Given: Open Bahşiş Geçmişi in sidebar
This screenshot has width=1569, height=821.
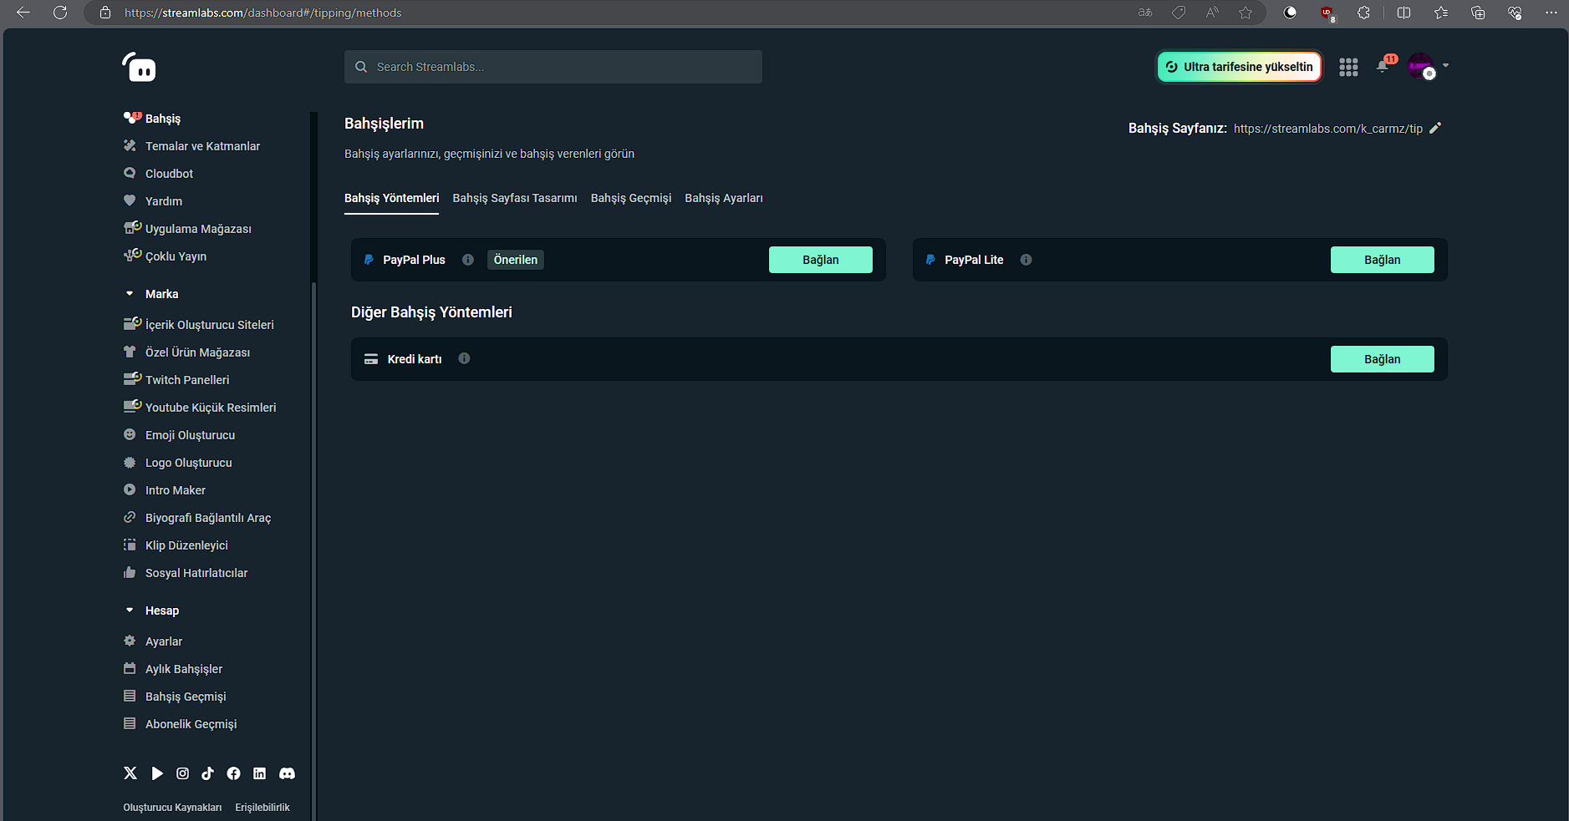Looking at the screenshot, I should point(186,697).
